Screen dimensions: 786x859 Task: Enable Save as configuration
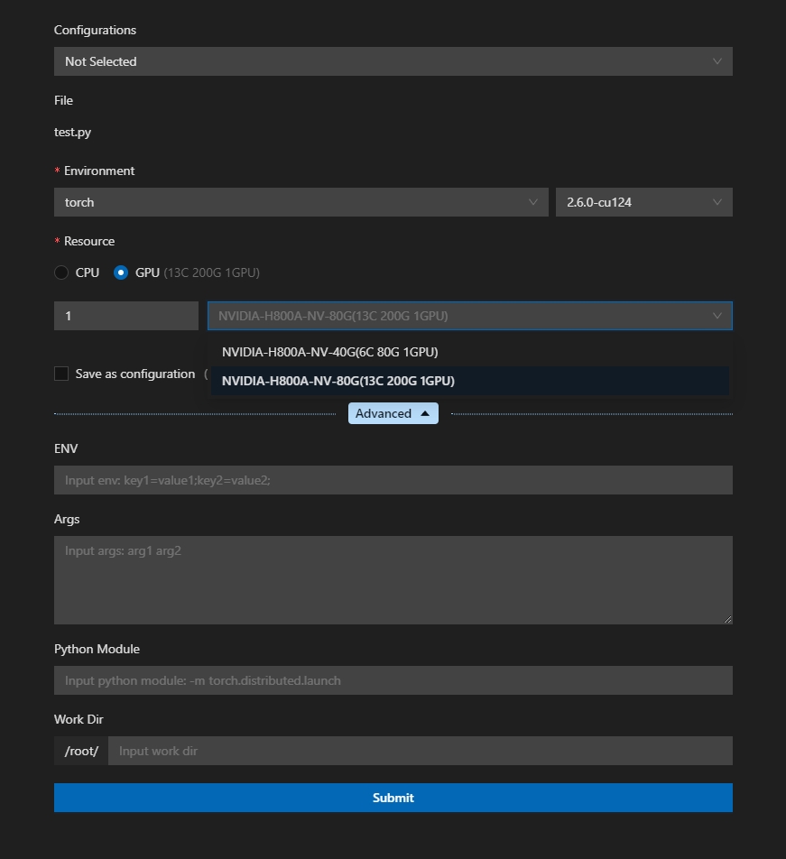pyautogui.click(x=61, y=374)
